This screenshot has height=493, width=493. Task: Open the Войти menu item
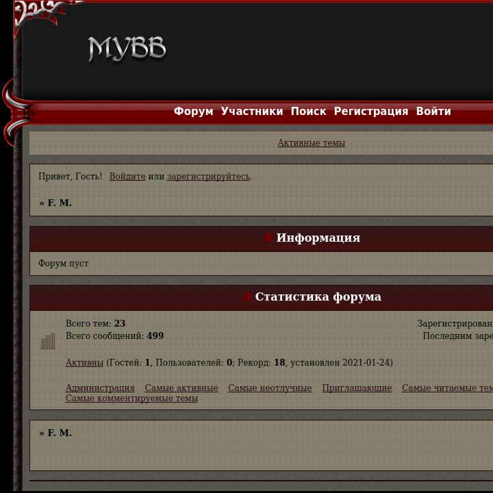433,112
